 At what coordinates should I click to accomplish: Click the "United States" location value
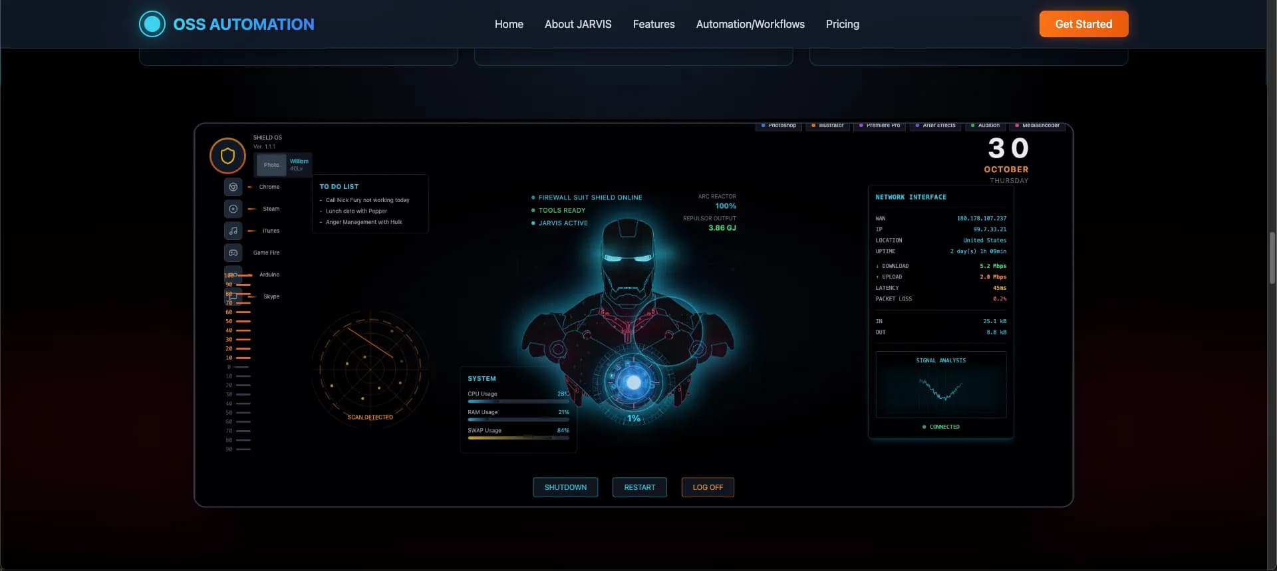coord(984,241)
